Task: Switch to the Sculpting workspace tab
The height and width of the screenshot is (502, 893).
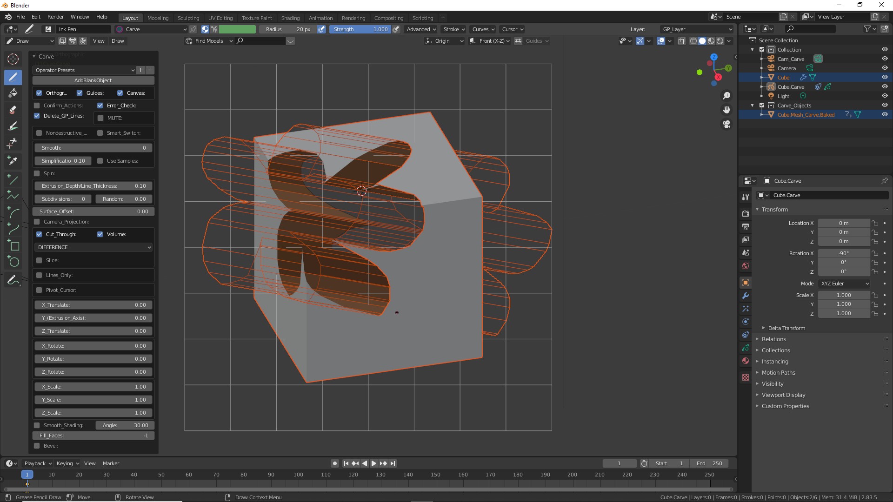Action: [x=188, y=18]
